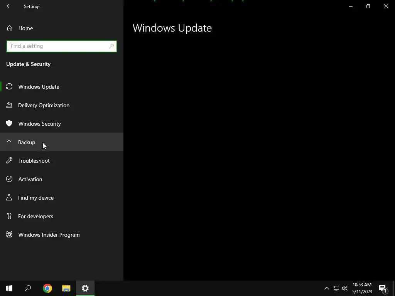
Task: Click the Settings gear on taskbar
Action: (x=85, y=288)
